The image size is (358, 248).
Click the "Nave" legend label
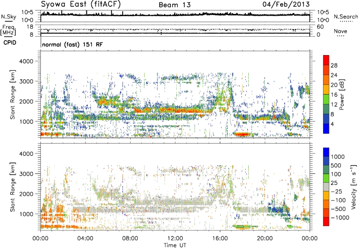coord(340,31)
